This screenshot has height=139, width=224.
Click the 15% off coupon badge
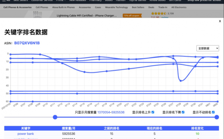pyautogui.click(x=132, y=16)
